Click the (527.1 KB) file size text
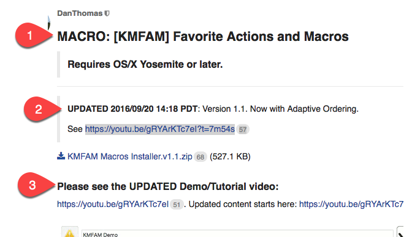Image resolution: width=404 pixels, height=237 pixels. (230, 156)
